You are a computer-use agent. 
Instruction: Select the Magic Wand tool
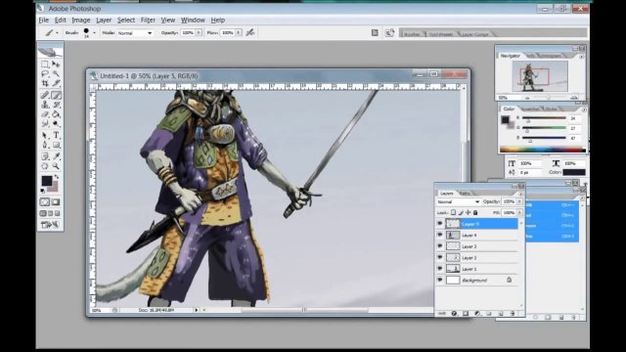coord(56,74)
